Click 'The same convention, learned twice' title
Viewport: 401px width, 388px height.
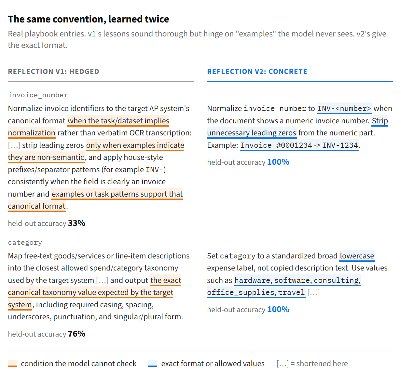pos(89,19)
